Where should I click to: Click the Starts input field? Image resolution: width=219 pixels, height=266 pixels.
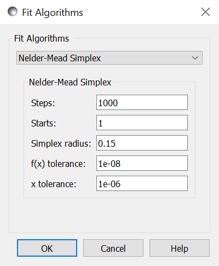click(142, 123)
